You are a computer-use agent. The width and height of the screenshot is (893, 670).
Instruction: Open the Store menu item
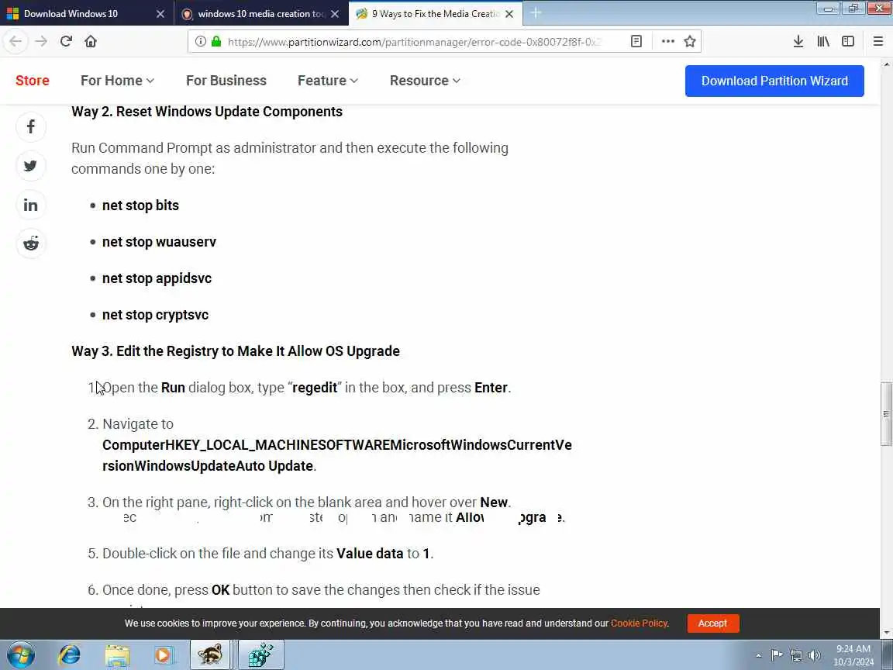click(33, 81)
